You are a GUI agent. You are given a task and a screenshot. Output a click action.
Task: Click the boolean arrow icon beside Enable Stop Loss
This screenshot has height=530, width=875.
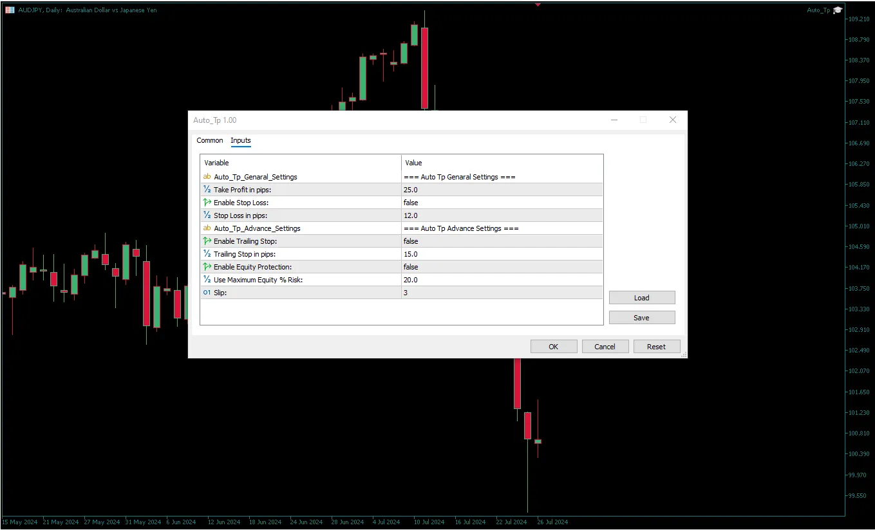[207, 202]
